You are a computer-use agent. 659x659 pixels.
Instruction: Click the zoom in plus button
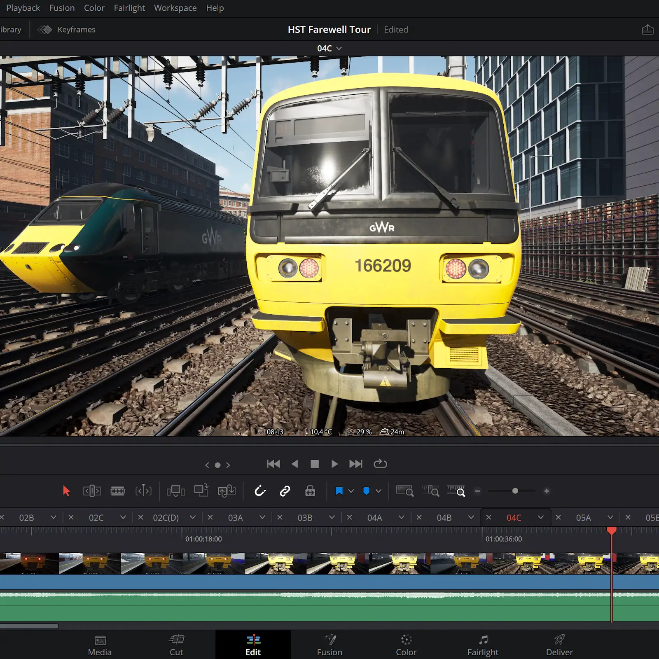point(547,491)
